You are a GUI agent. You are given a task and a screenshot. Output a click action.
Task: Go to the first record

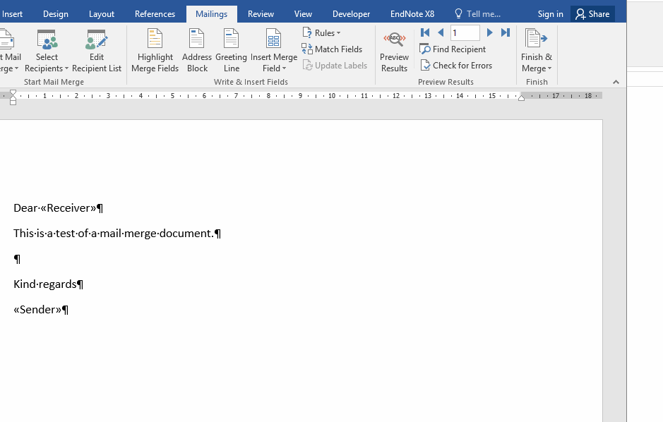425,32
